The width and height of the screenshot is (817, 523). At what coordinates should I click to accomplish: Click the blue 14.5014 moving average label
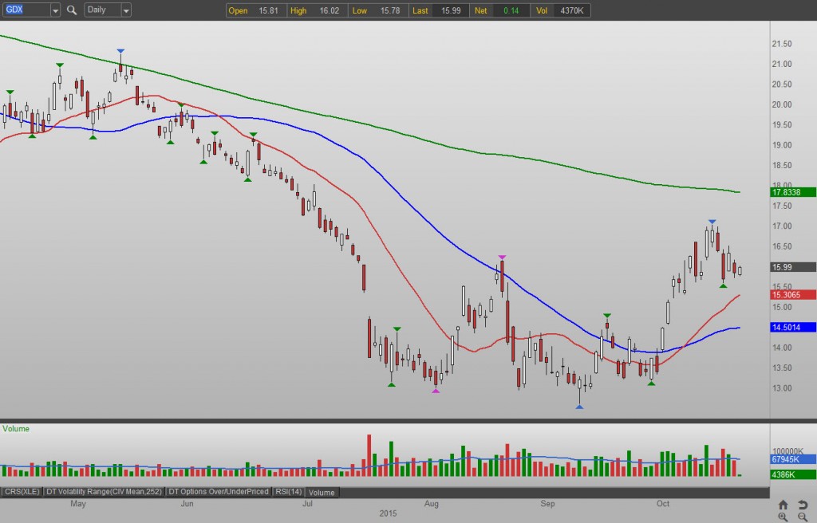click(x=793, y=327)
